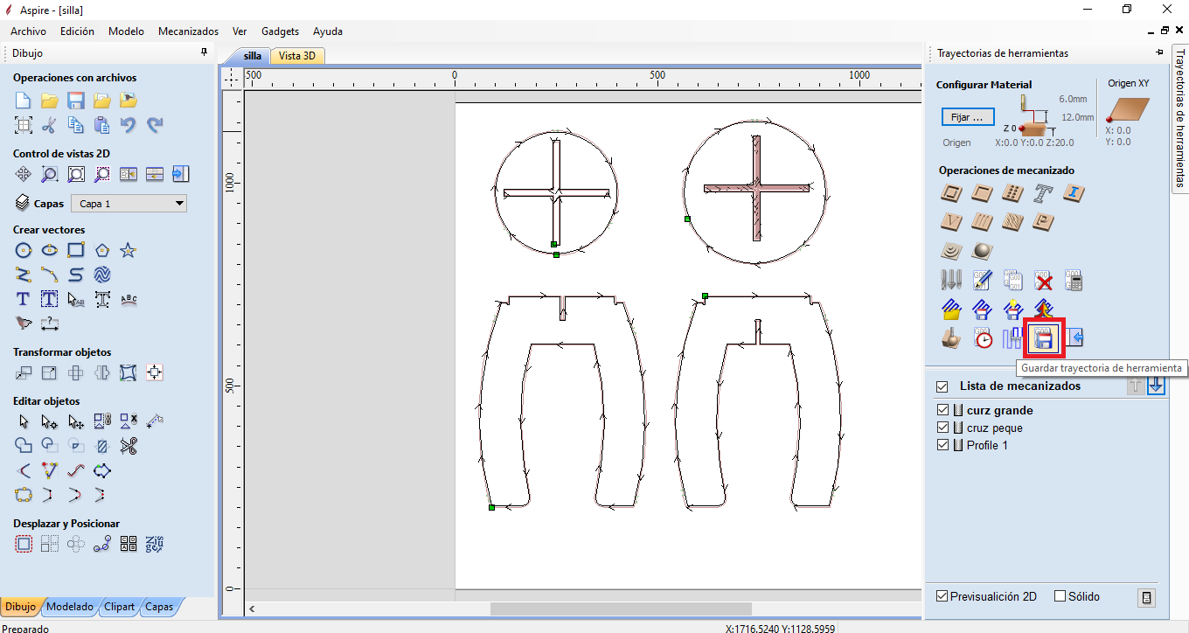Open the Archivo menu

28,31
